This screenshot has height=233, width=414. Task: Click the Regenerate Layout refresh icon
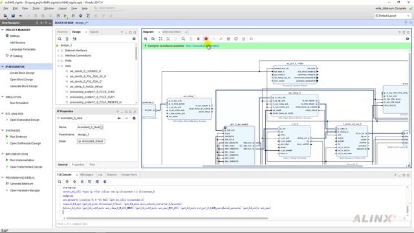click(236, 39)
